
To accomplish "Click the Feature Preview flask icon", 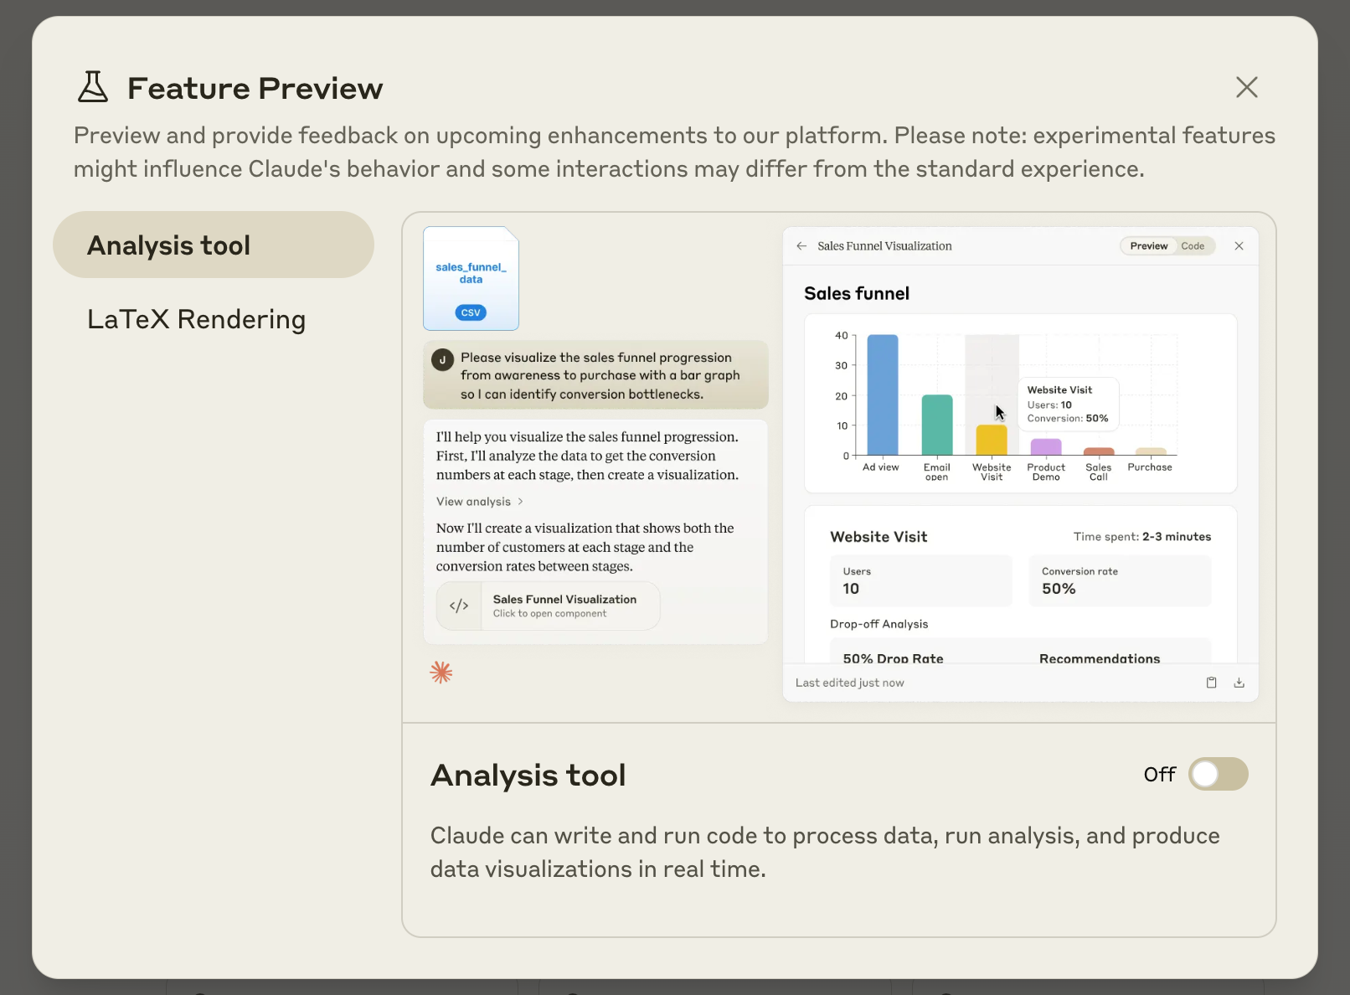I will tap(93, 87).
